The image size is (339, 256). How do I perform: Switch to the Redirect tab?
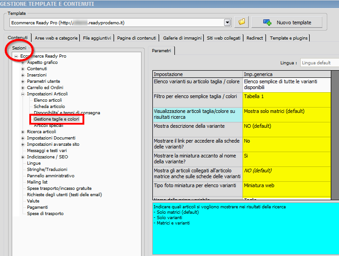click(x=255, y=38)
